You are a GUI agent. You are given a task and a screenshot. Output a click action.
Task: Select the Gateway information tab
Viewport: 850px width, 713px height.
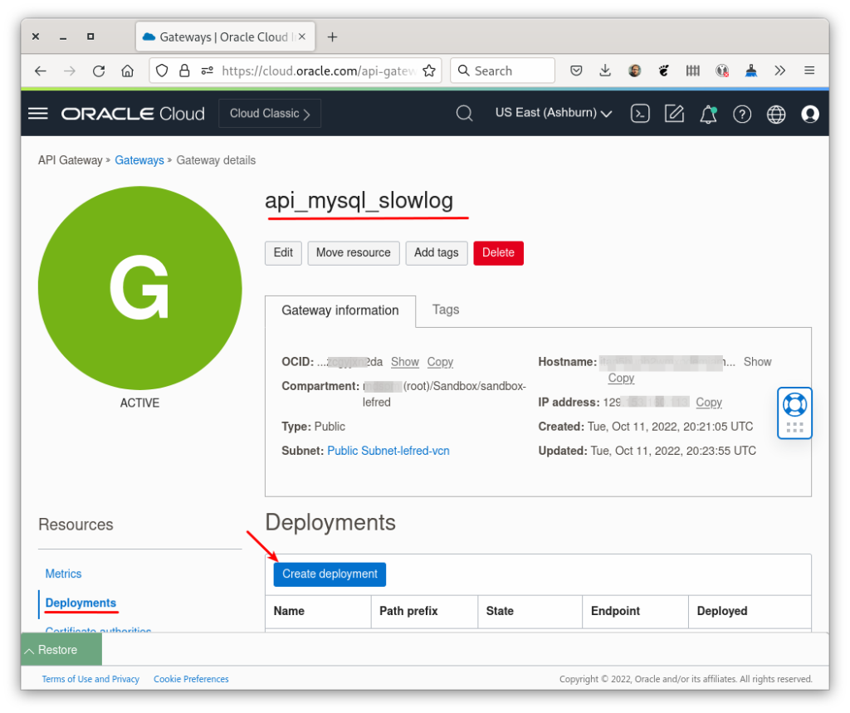(340, 310)
